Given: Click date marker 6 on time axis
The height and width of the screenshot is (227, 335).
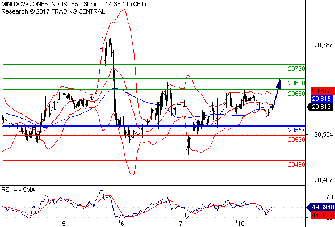Looking at the screenshot, I should point(122,224).
